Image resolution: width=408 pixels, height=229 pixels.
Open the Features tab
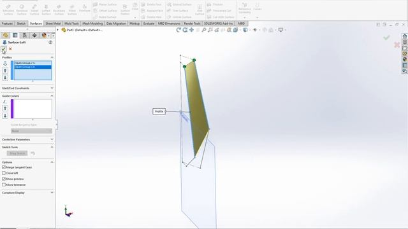[x=7, y=24]
